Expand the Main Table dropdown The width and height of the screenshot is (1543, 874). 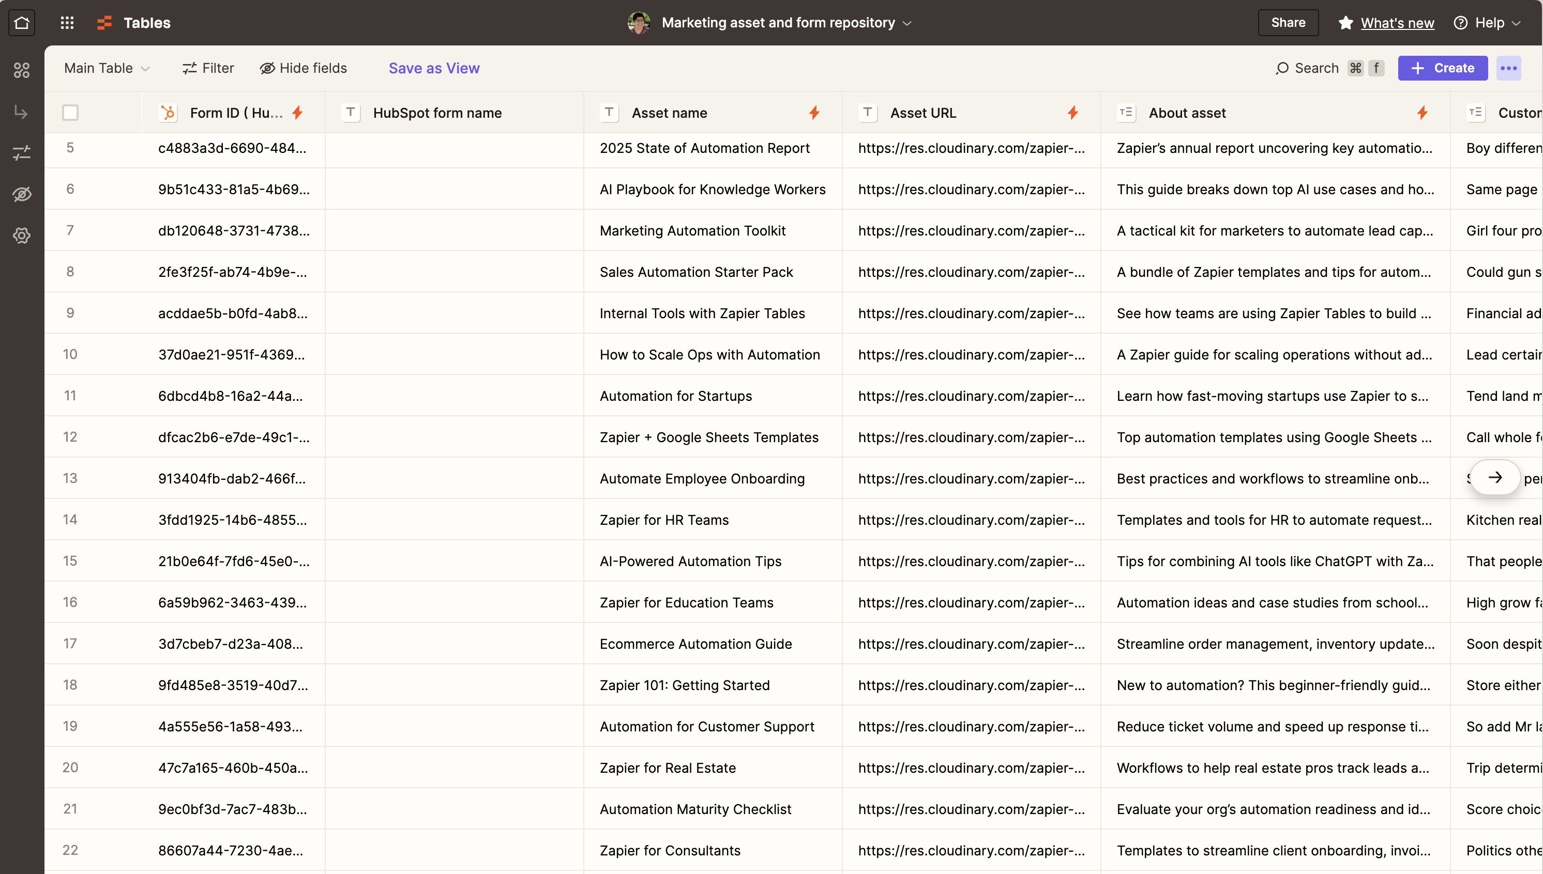point(107,68)
